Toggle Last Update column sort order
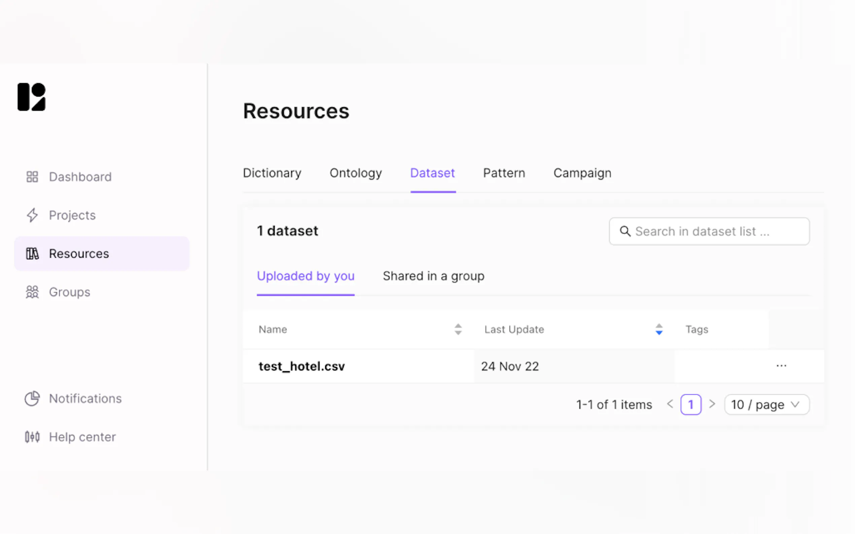Image resolution: width=855 pixels, height=534 pixels. point(659,329)
